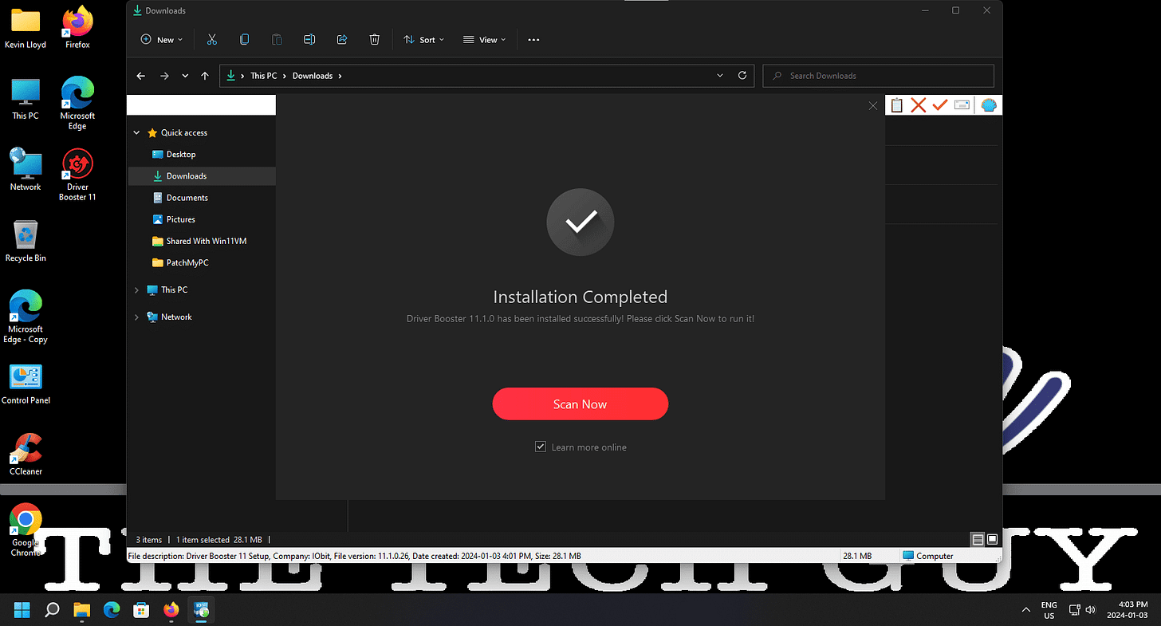Click the Paste icon in toolbar

277,39
